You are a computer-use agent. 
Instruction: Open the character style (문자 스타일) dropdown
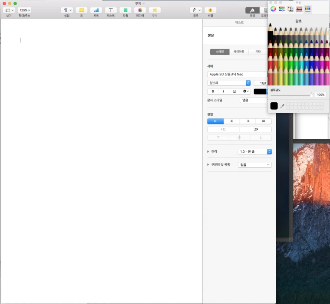click(x=254, y=100)
